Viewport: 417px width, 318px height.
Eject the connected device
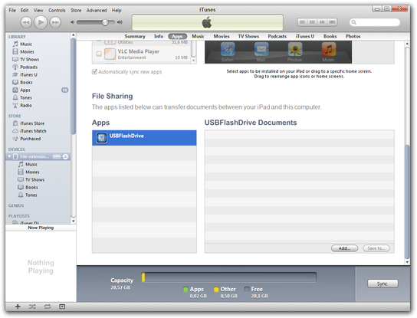point(65,156)
